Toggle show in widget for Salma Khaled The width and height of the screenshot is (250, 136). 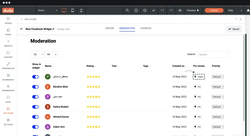point(35,107)
